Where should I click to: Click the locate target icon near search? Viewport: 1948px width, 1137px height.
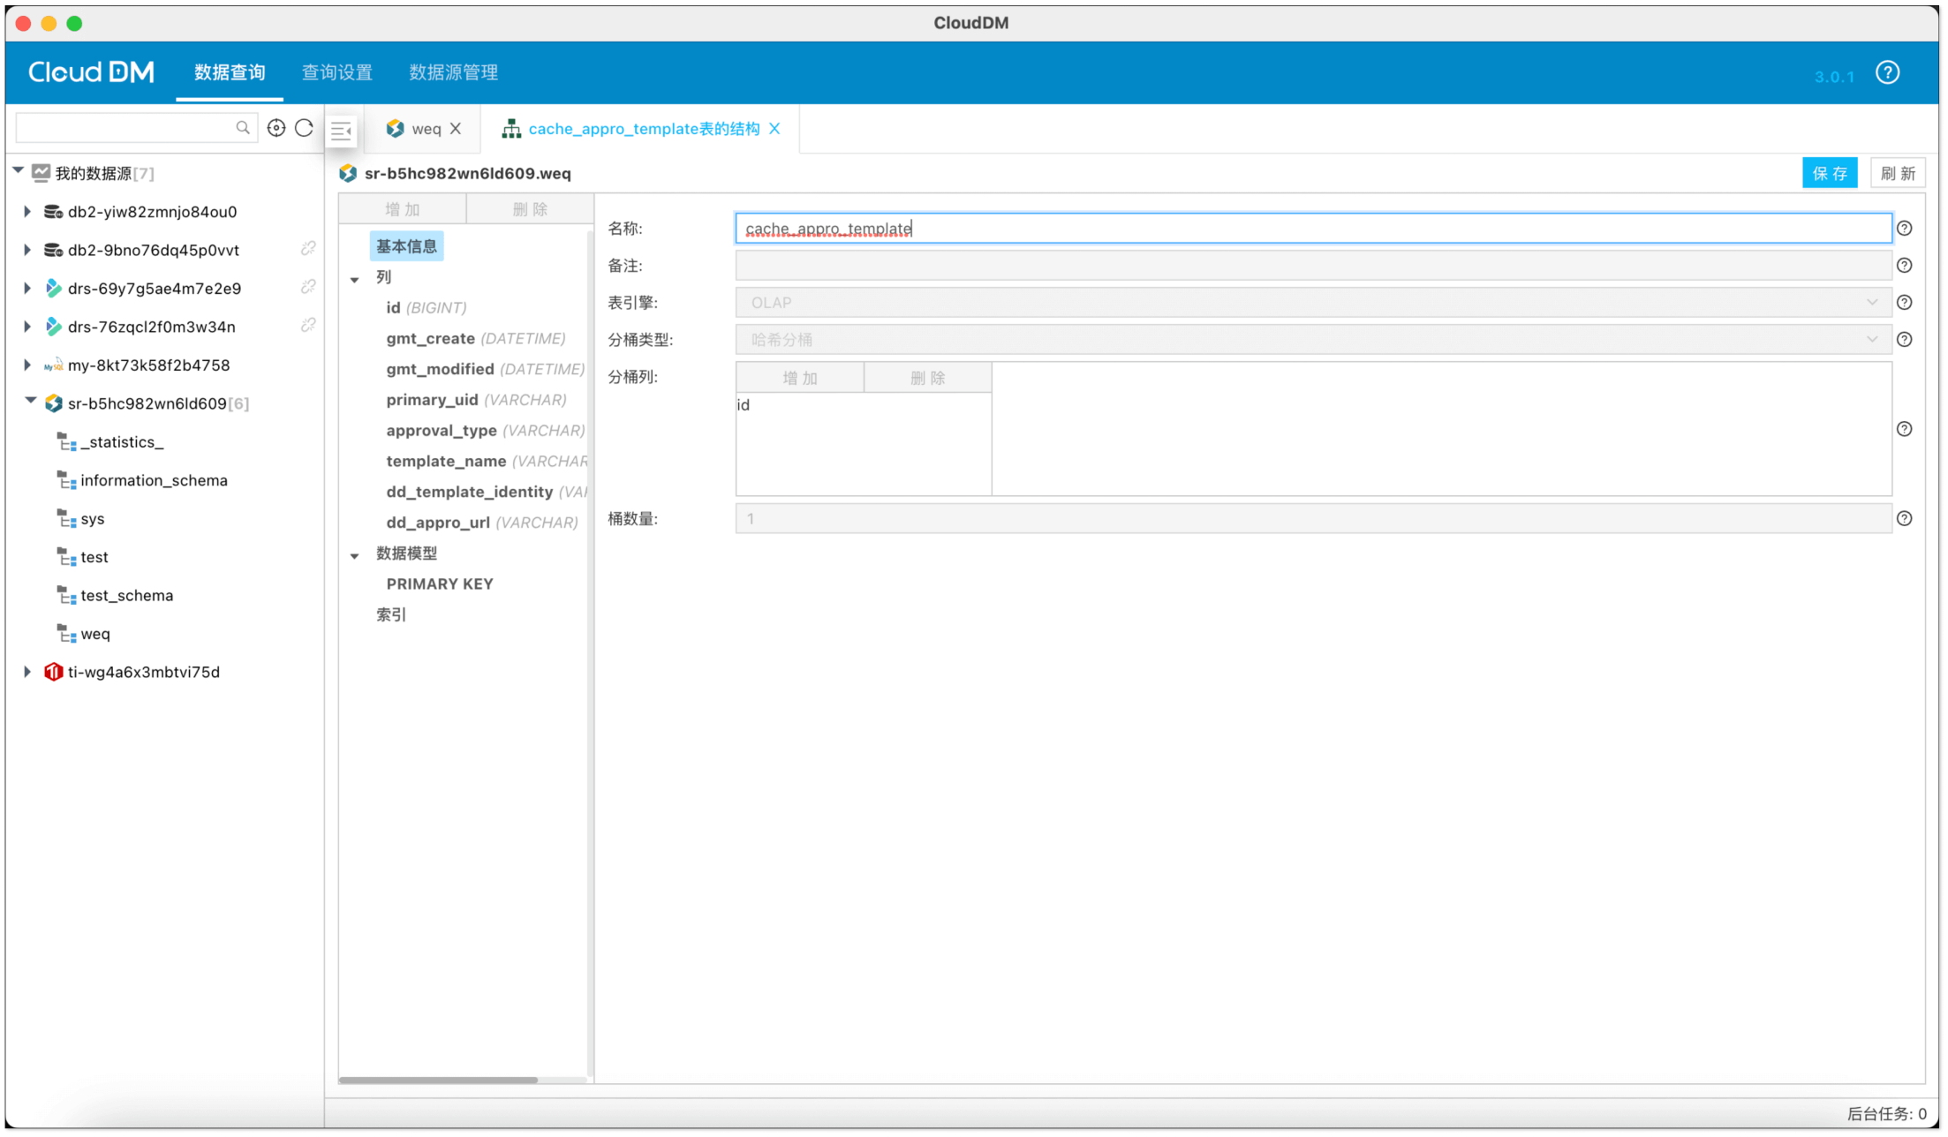pyautogui.click(x=276, y=128)
